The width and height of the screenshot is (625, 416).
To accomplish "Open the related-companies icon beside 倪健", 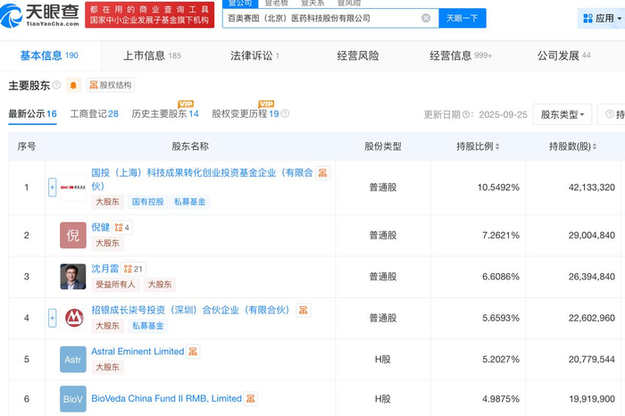I will 122,228.
